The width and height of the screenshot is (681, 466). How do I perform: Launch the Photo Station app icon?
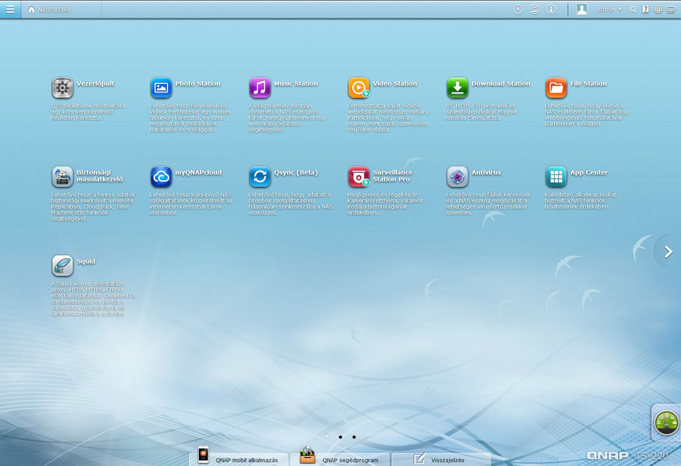pyautogui.click(x=161, y=88)
